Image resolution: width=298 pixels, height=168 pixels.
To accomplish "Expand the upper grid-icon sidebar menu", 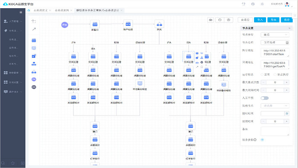I will click(13, 73).
